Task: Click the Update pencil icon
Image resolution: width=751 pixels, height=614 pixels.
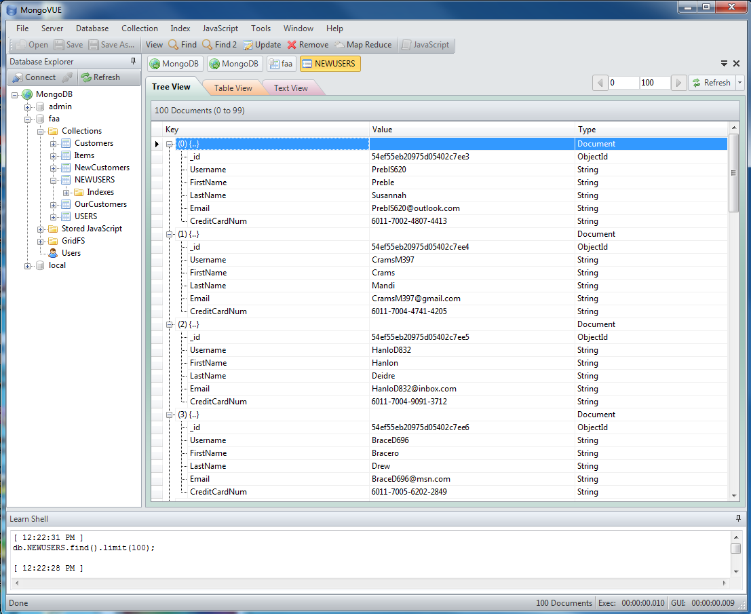Action: 248,45
